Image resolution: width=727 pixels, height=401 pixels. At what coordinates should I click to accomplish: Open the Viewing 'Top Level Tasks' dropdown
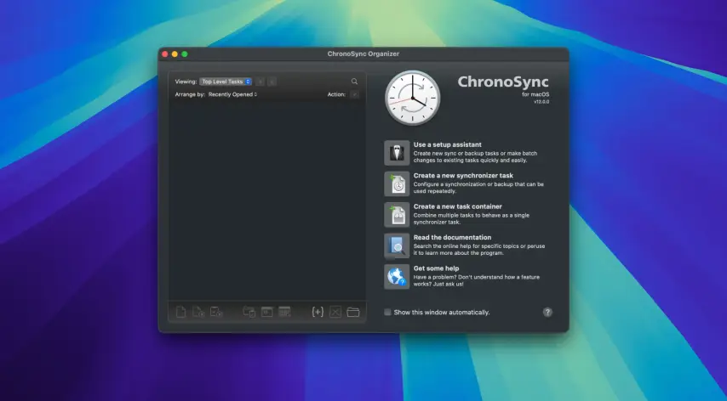[x=226, y=82]
